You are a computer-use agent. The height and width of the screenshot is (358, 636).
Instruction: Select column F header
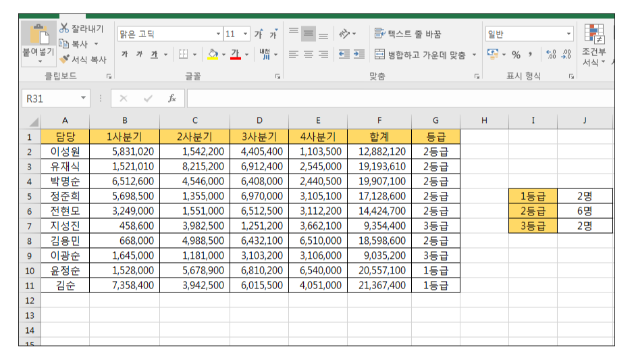tap(379, 120)
